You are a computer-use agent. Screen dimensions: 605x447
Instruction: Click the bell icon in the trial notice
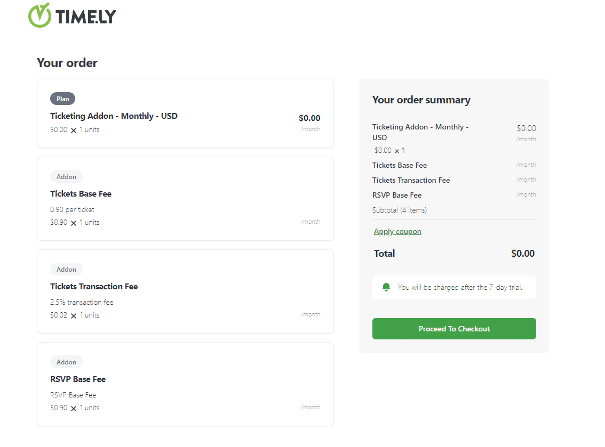point(386,287)
